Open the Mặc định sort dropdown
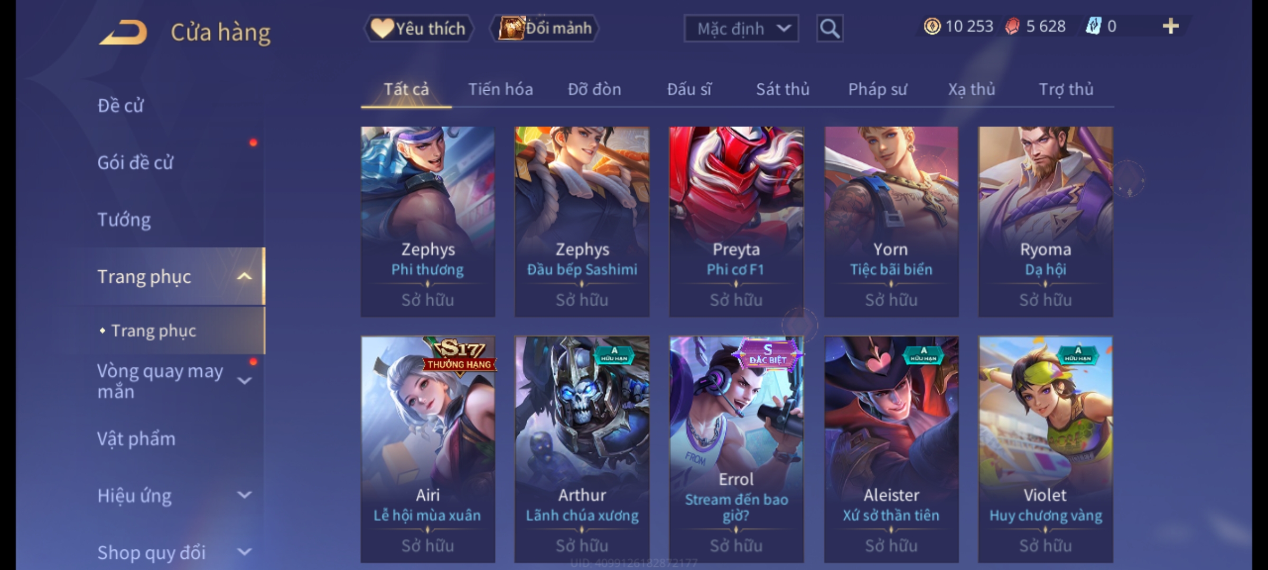 tap(741, 28)
